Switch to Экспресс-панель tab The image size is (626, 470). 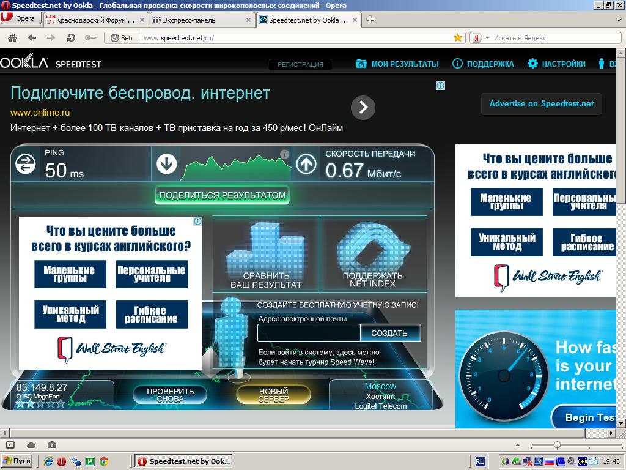[202, 20]
